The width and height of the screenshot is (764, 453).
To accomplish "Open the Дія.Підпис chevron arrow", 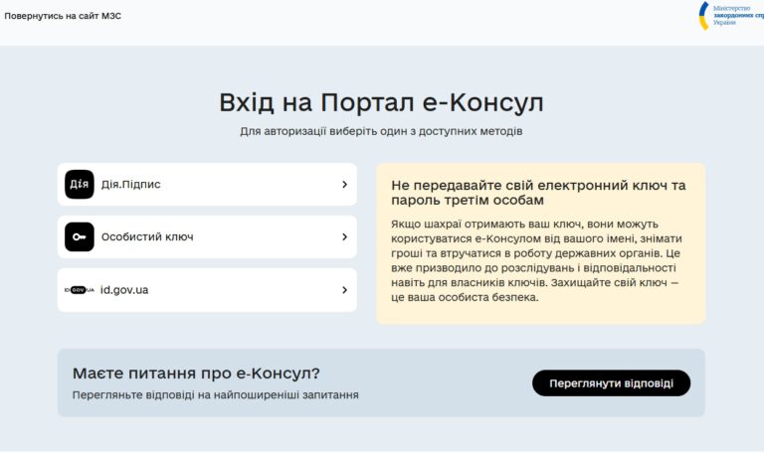I will coord(344,185).
